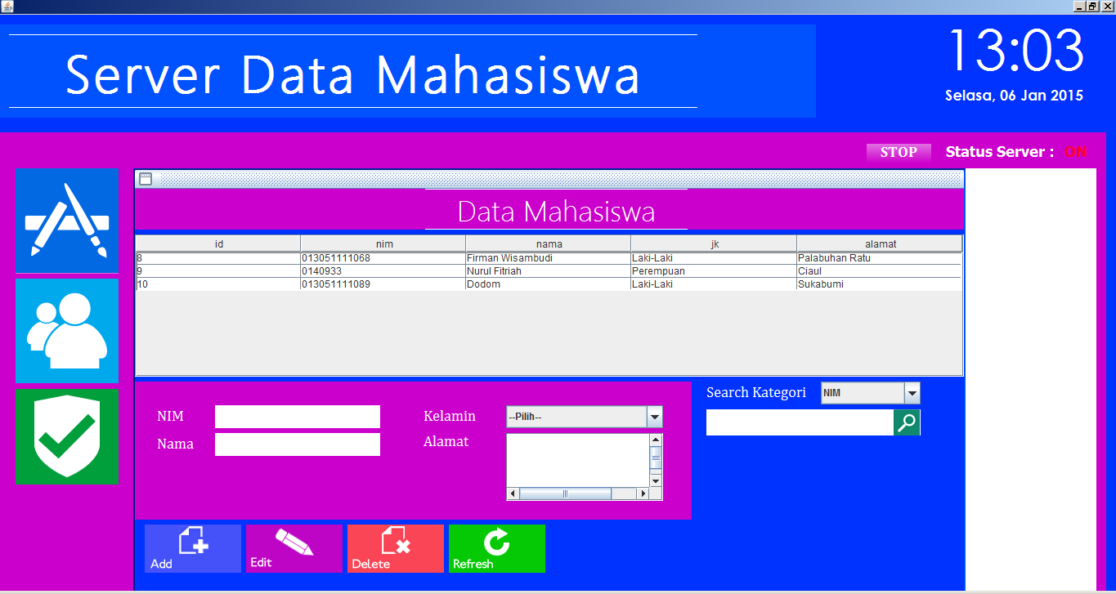Click the jk column header

pos(714,243)
